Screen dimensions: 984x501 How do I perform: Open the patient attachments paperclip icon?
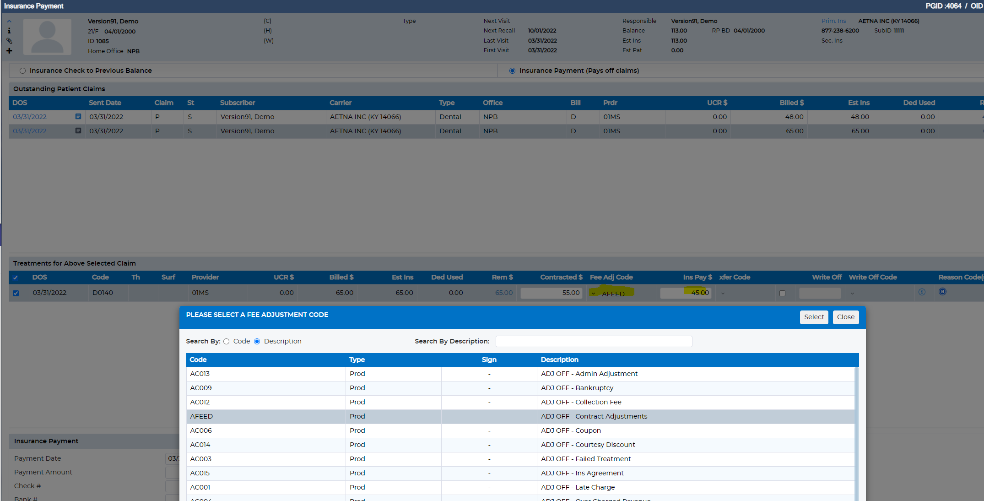[x=9, y=41]
